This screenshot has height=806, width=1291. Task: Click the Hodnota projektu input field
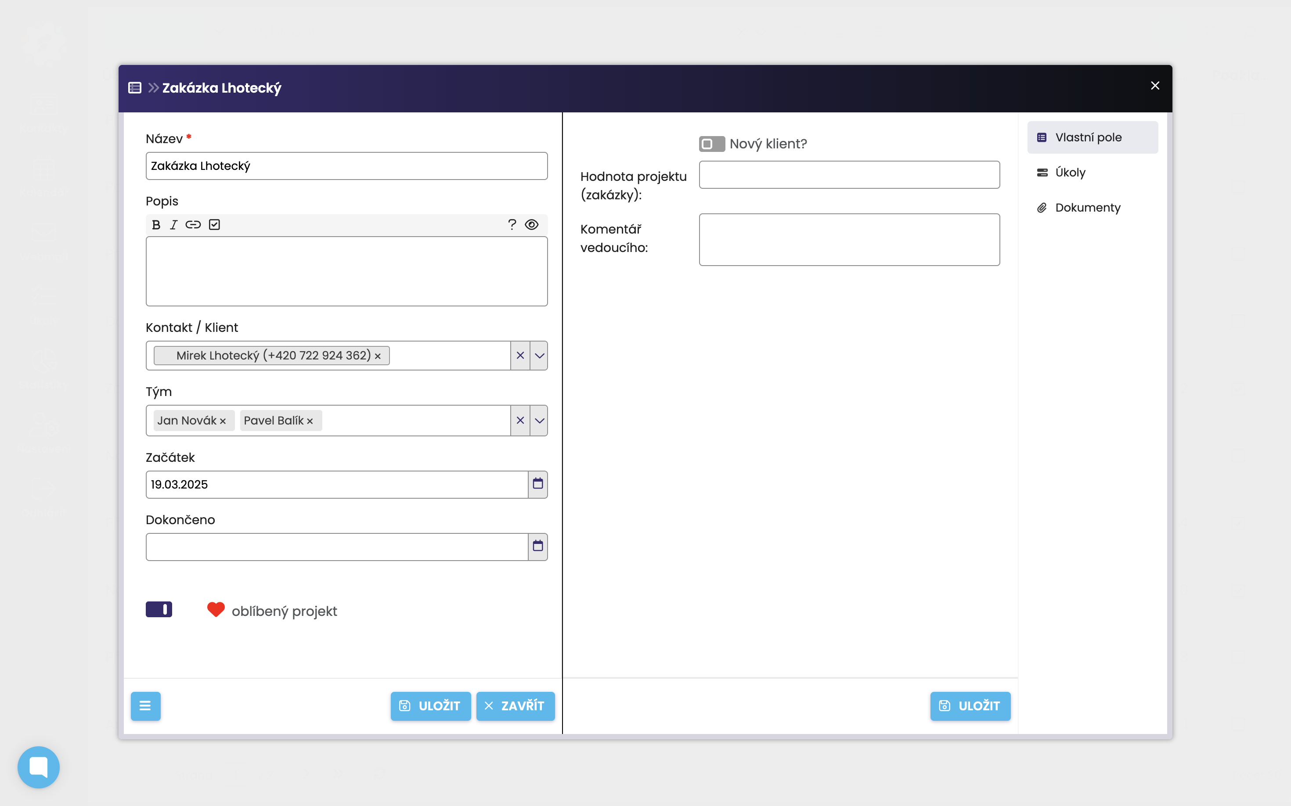coord(849,175)
